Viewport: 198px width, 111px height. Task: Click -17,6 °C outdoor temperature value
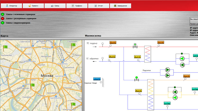point(97,79)
